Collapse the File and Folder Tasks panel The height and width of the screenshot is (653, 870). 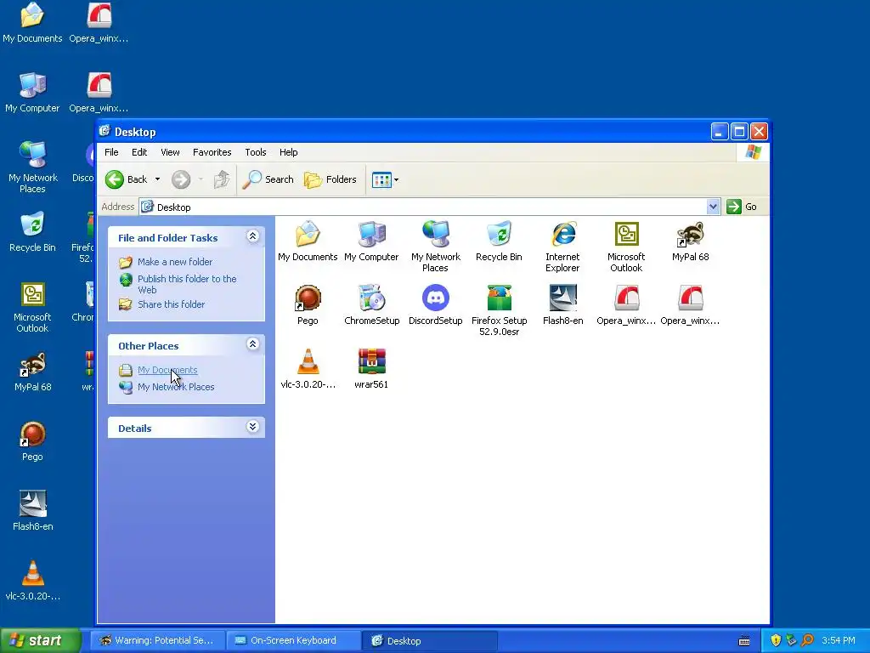click(252, 236)
